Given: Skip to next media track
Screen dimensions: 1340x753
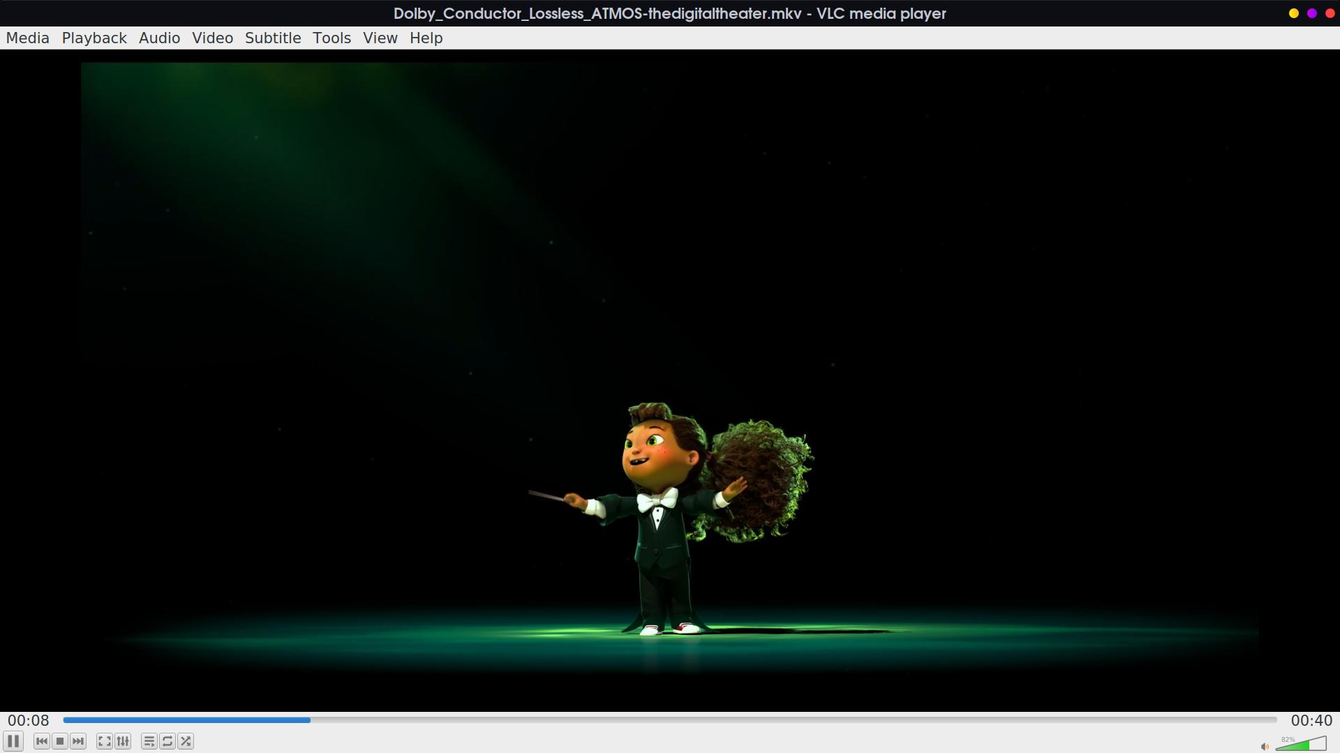Looking at the screenshot, I should (78, 741).
